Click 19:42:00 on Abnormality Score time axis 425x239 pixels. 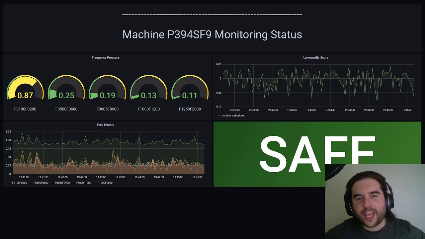(273, 110)
